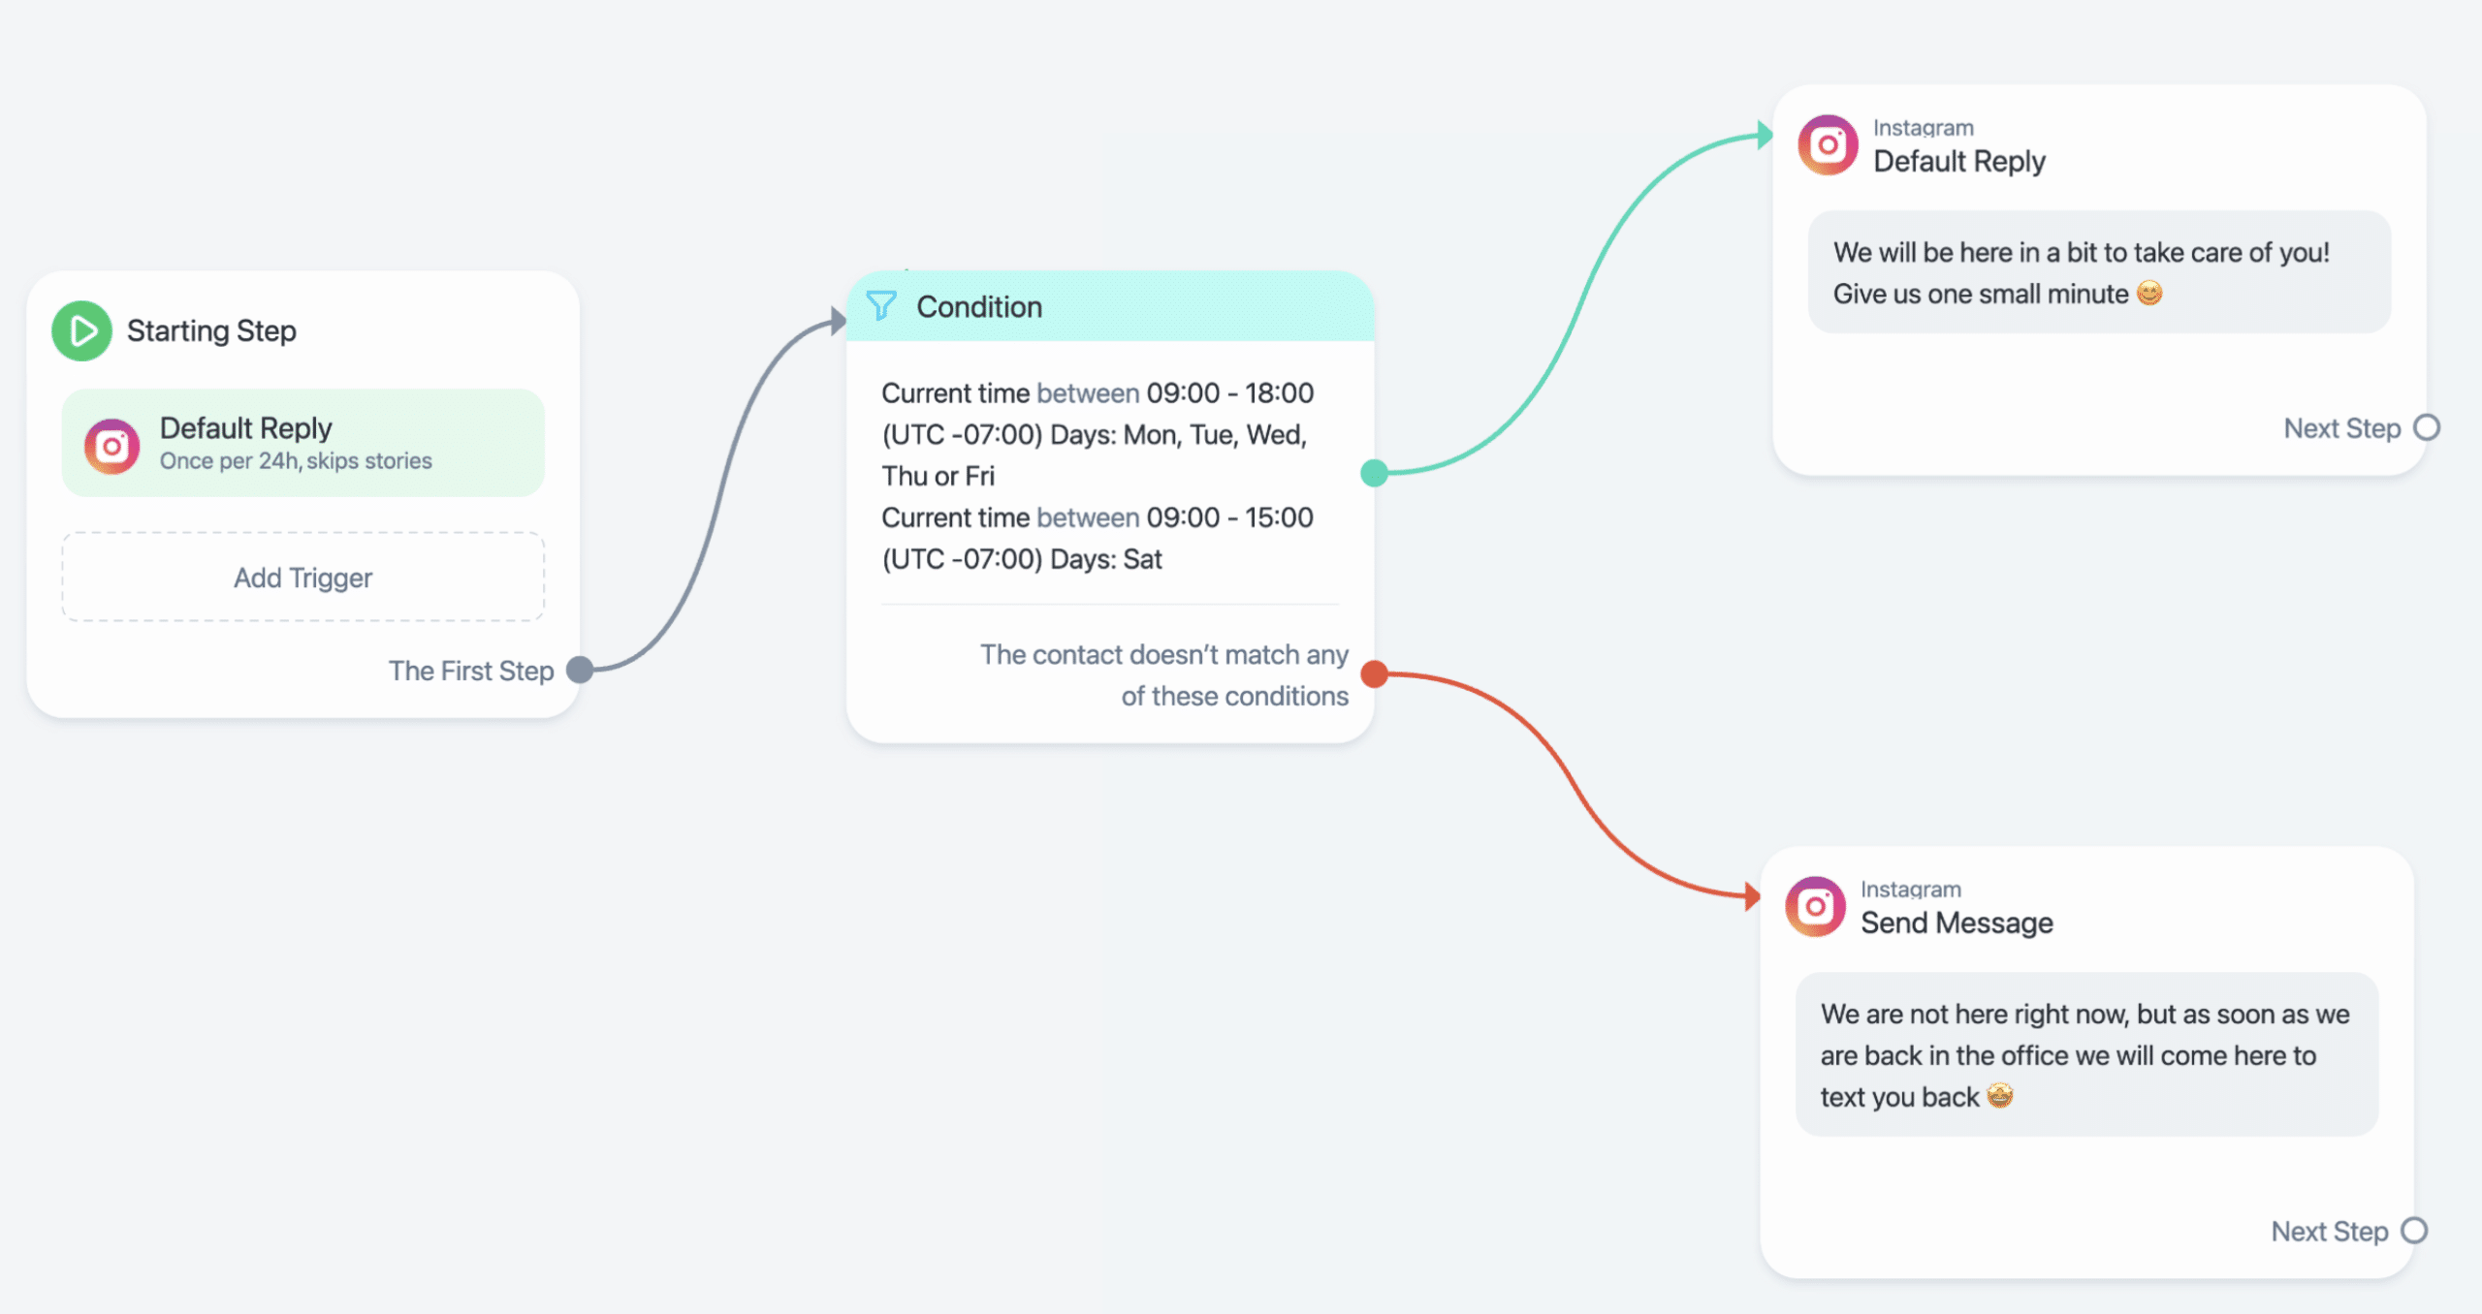The height and width of the screenshot is (1314, 2482).
Task: Add a new trigger to Starting Step
Action: pyautogui.click(x=302, y=577)
